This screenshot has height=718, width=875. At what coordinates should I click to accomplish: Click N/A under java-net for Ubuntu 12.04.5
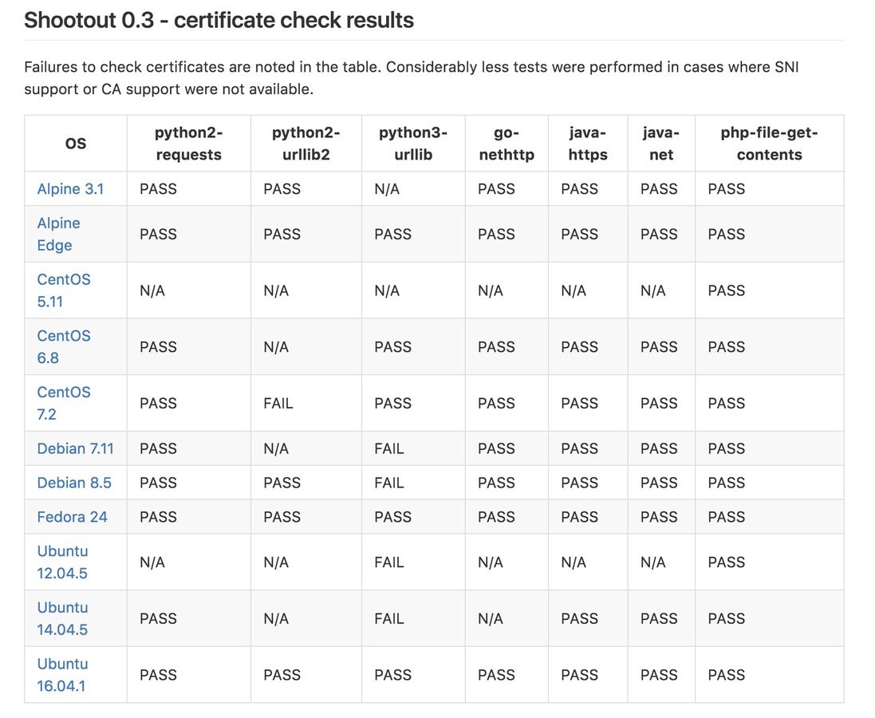653,562
